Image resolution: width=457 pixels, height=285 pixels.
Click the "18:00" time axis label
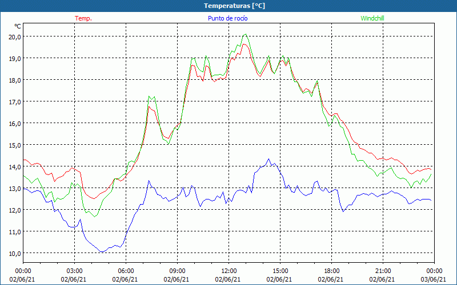click(332, 271)
